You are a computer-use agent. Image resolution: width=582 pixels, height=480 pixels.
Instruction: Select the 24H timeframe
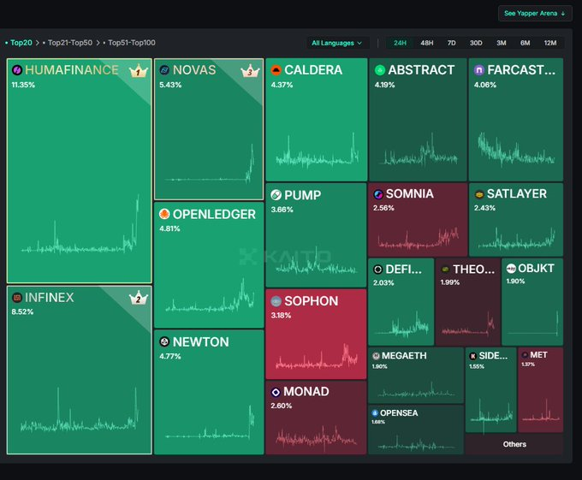point(401,43)
